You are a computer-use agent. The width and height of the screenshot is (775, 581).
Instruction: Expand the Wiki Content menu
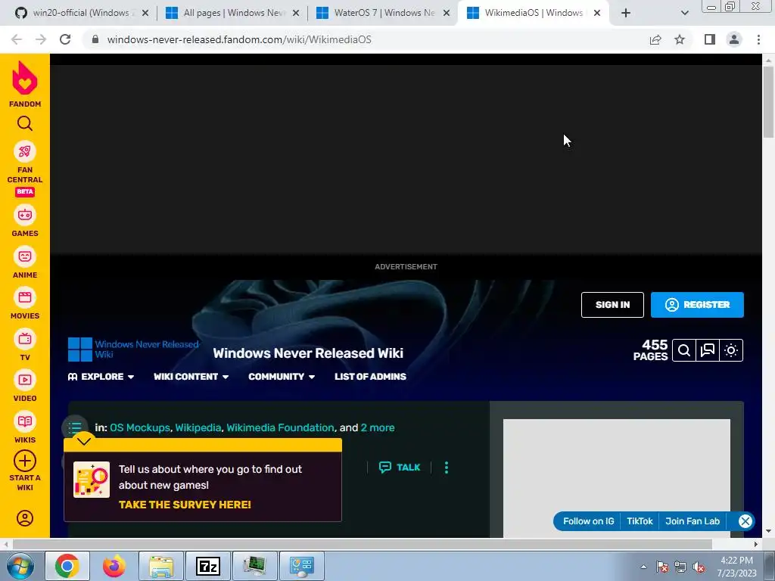click(191, 377)
